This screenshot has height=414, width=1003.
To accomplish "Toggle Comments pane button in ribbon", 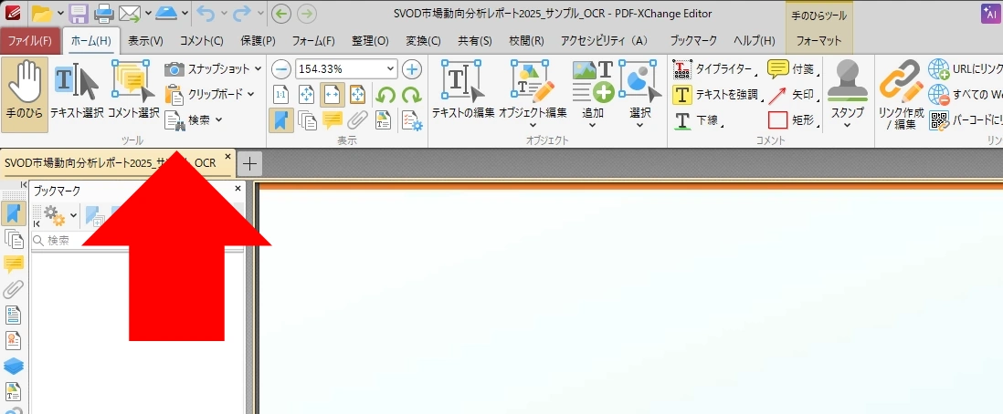I will coord(332,120).
